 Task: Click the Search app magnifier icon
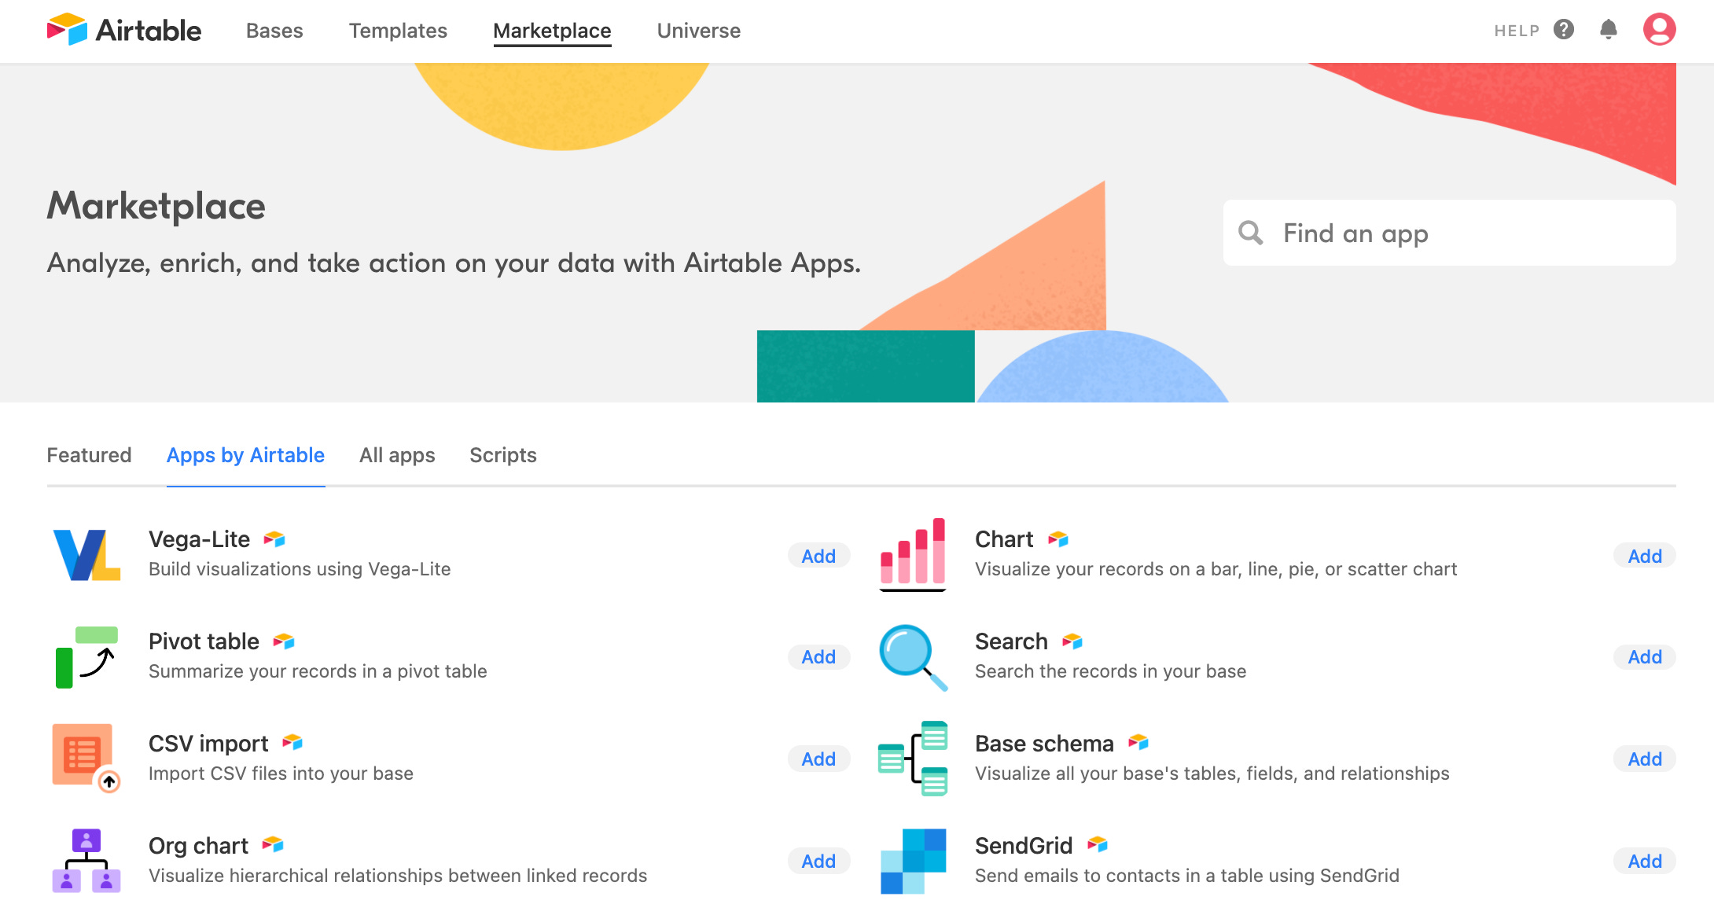click(x=912, y=657)
